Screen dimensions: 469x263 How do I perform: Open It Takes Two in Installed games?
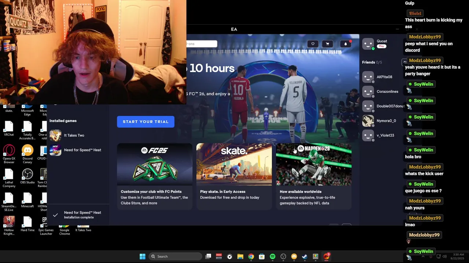point(74,136)
